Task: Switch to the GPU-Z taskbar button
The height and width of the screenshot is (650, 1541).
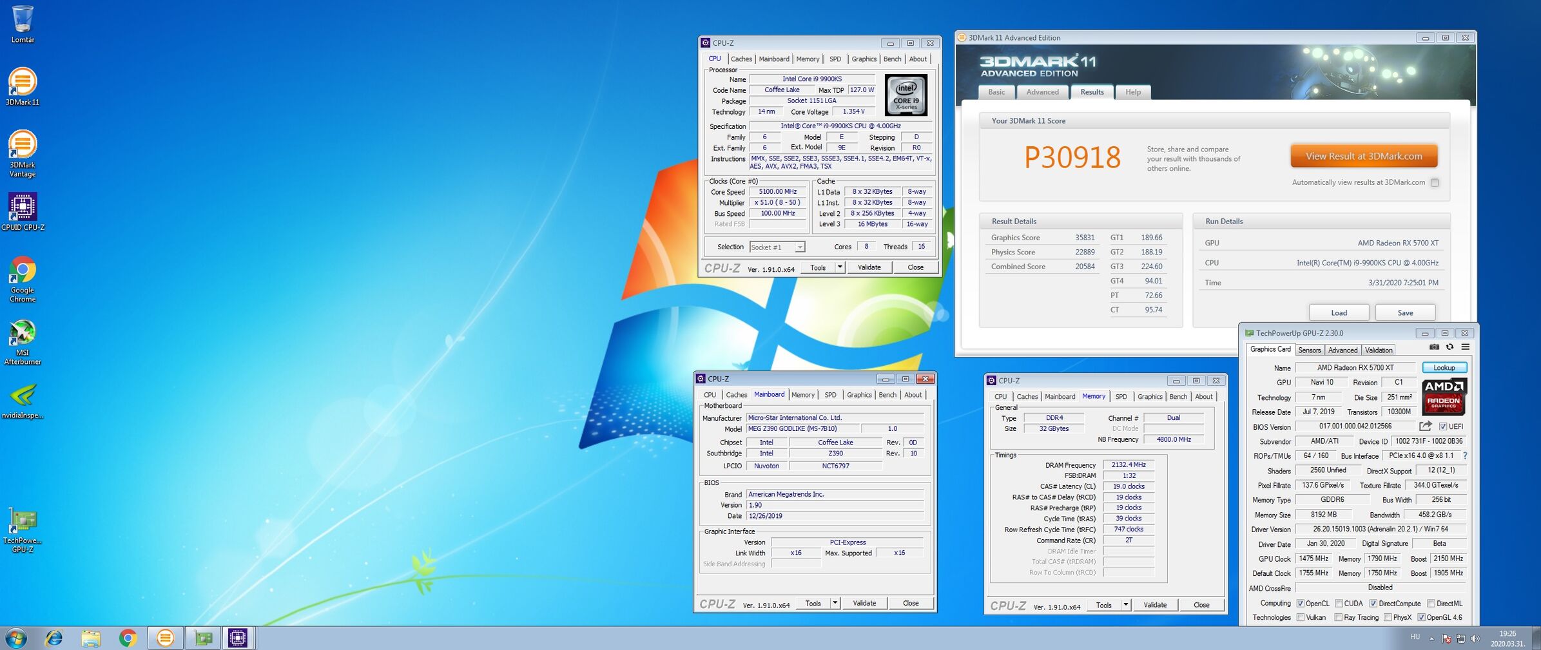Action: 203,638
